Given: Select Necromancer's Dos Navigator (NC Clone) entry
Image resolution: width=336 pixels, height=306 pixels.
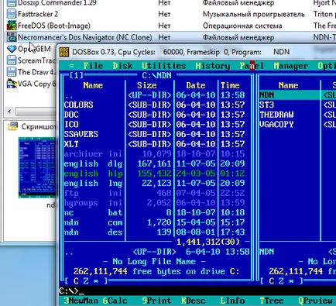Looking at the screenshot, I should pyautogui.click(x=170, y=37).
